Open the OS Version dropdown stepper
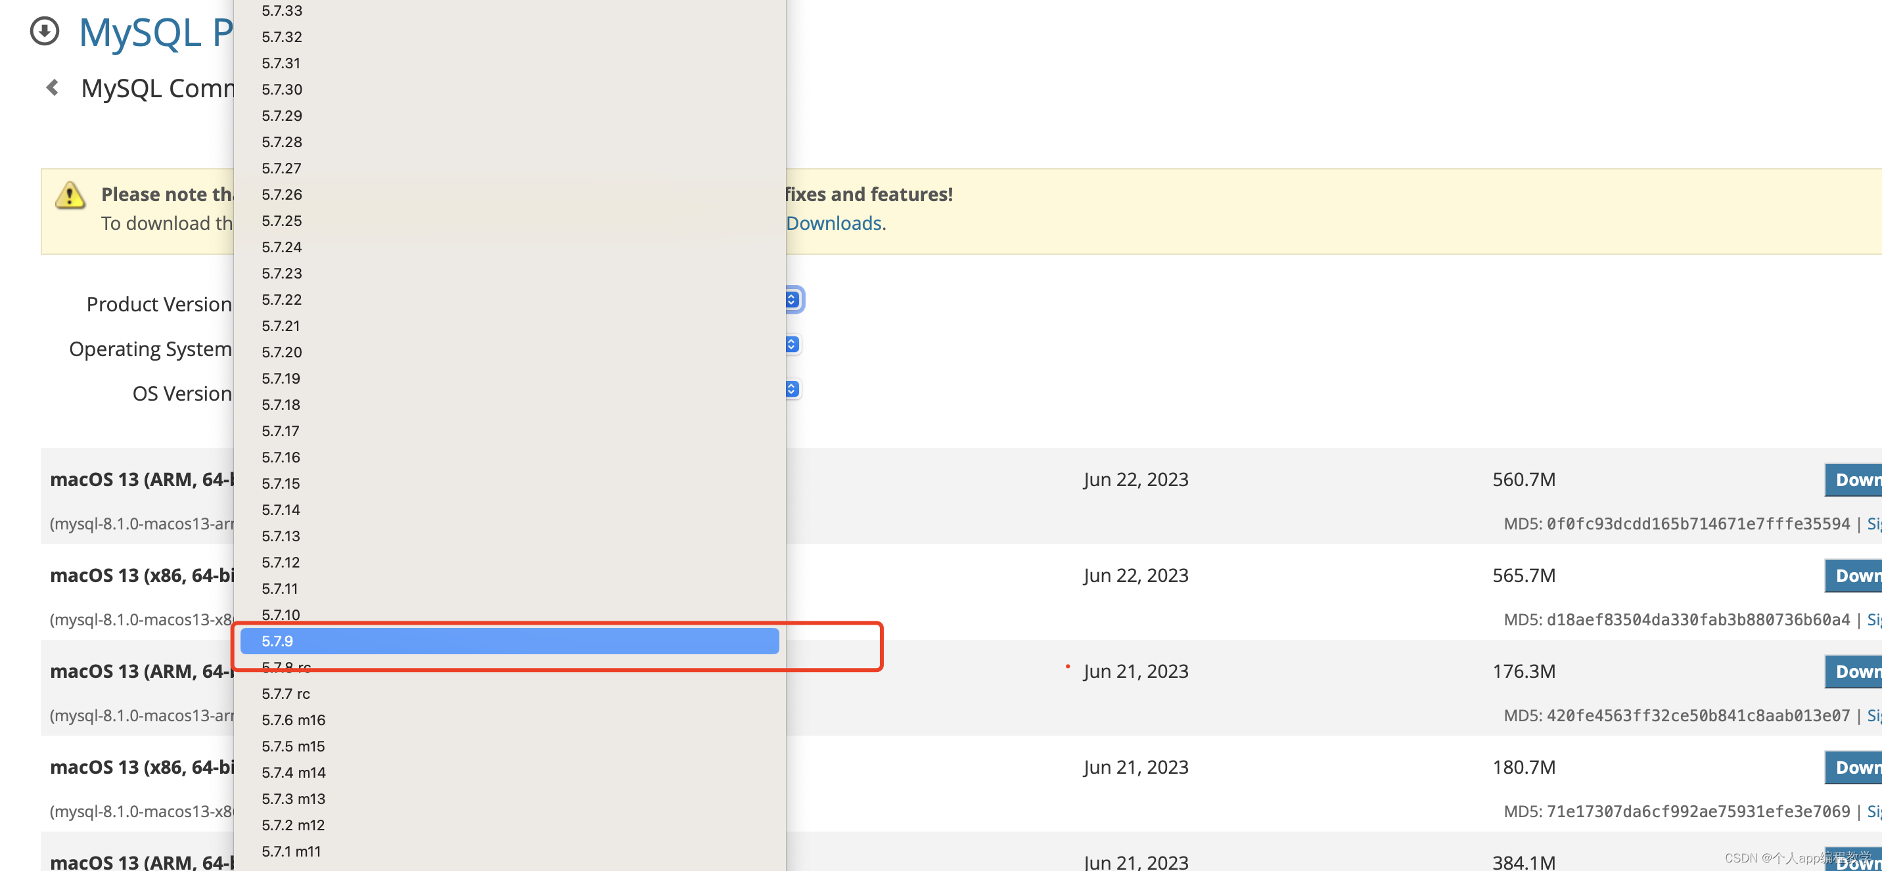The width and height of the screenshot is (1882, 871). (x=792, y=389)
